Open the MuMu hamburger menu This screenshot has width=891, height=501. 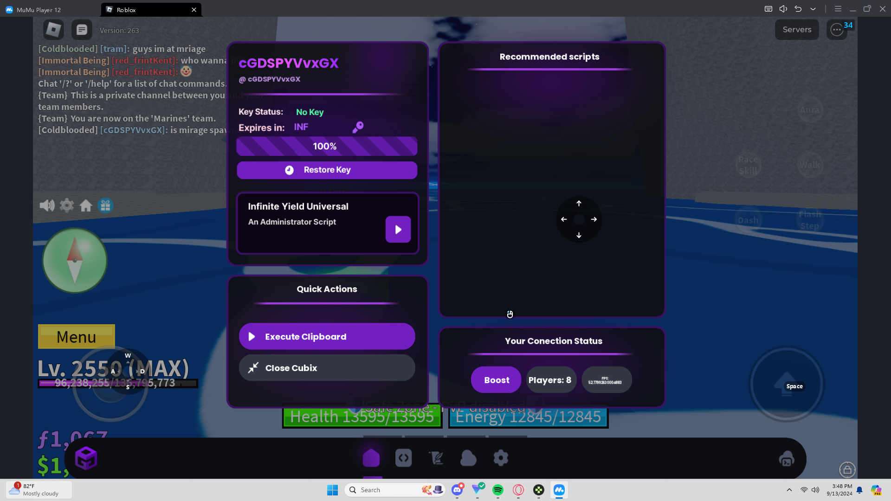coord(838,9)
